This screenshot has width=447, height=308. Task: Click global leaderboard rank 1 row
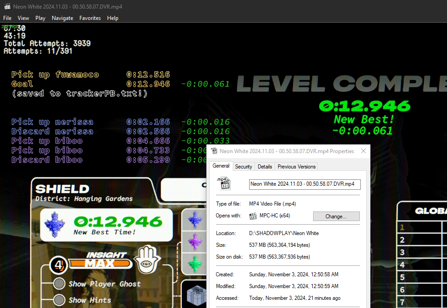click(x=422, y=227)
